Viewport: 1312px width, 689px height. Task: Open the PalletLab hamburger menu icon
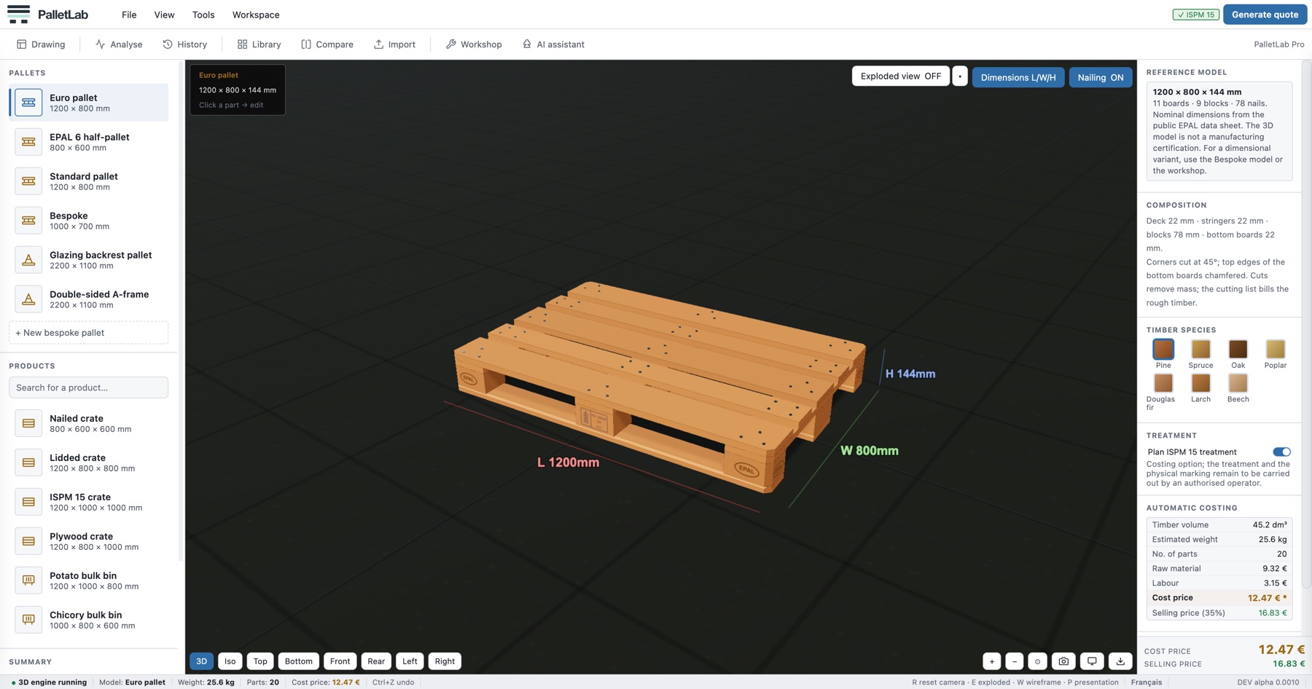(18, 15)
